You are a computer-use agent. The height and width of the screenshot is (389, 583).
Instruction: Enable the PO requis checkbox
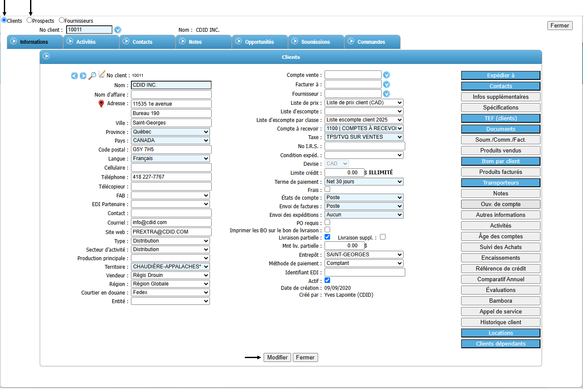point(327,222)
